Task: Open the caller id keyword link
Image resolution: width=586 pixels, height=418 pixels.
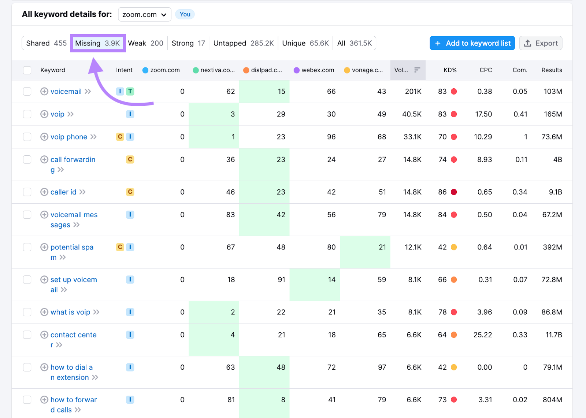Action: pyautogui.click(x=63, y=192)
